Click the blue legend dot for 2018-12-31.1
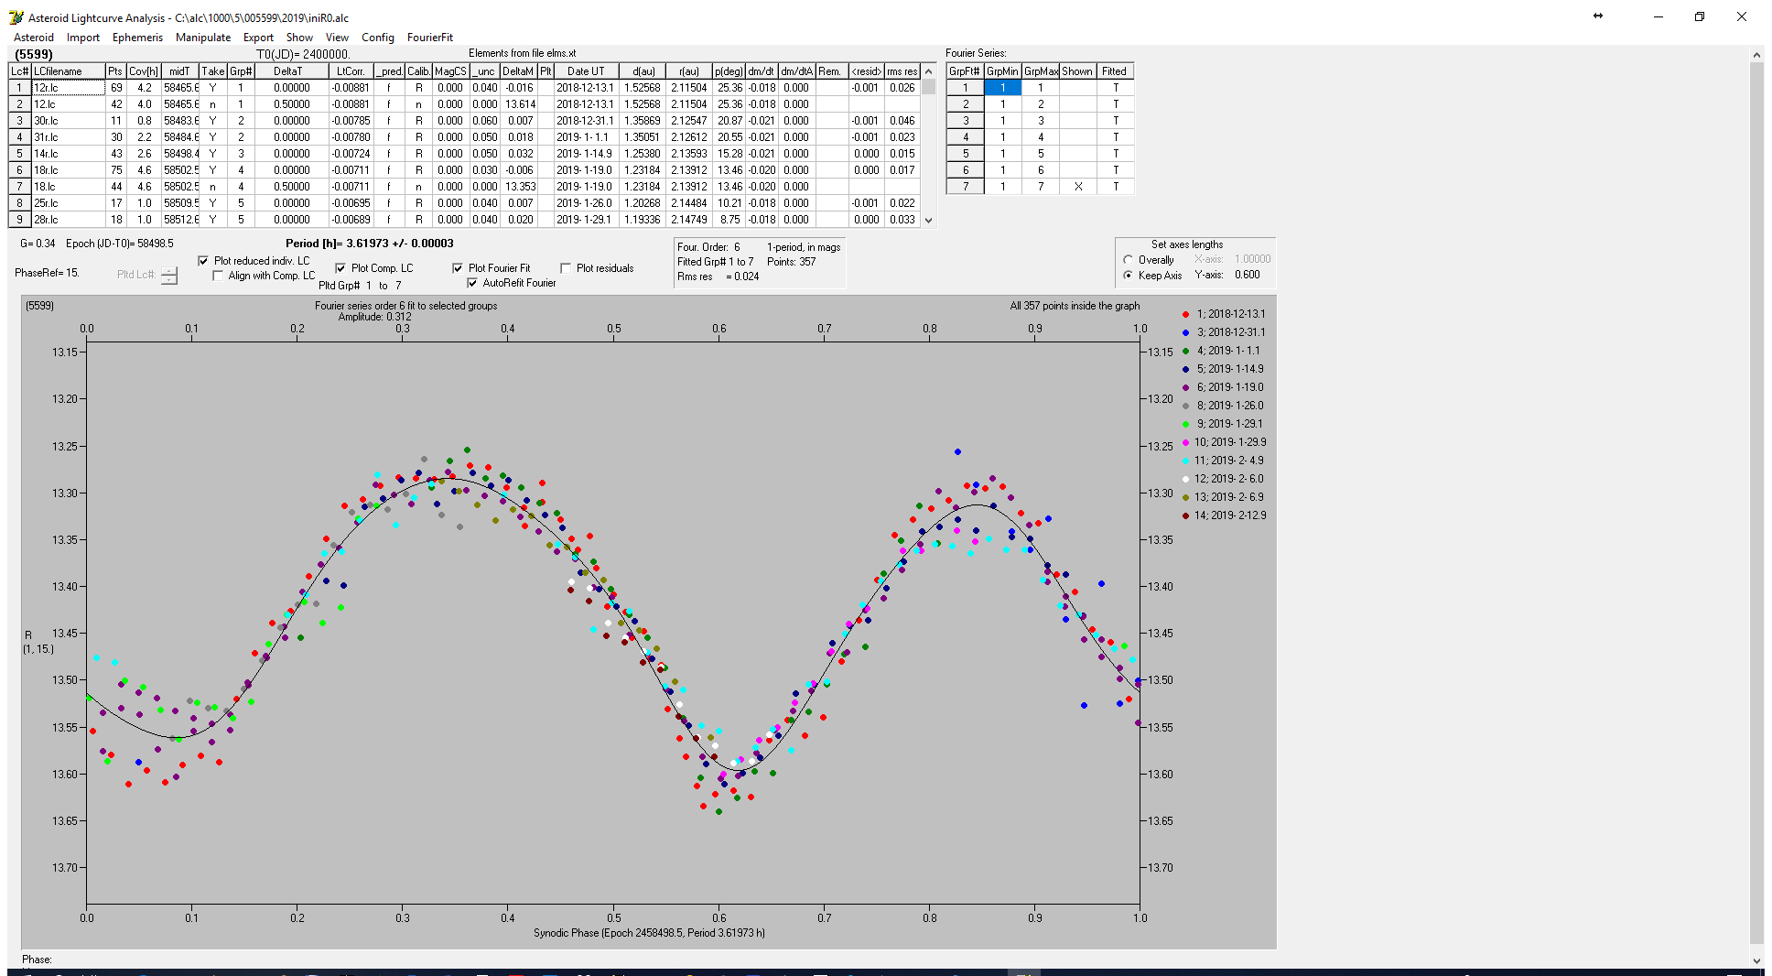This screenshot has width=1772, height=976. pos(1185,332)
